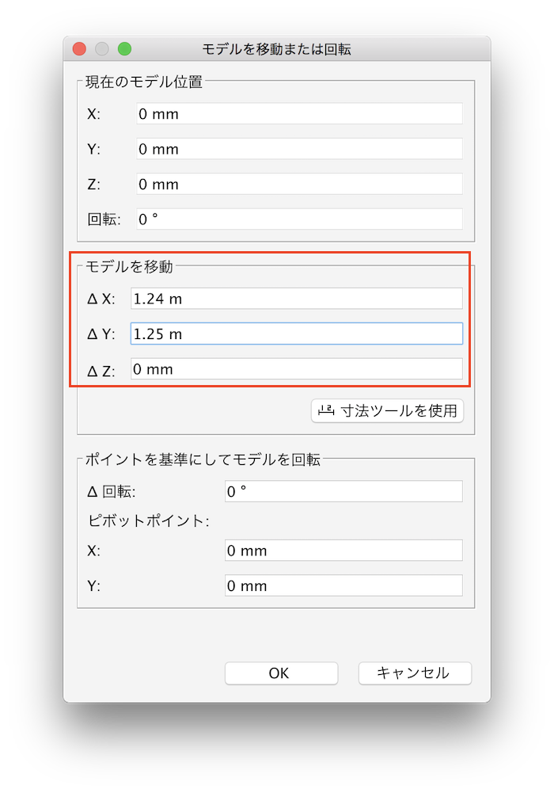Viewport: 554px width, 793px height.
Task: Click the 寸法ツールを使用 measure tool icon
Action: [326, 410]
